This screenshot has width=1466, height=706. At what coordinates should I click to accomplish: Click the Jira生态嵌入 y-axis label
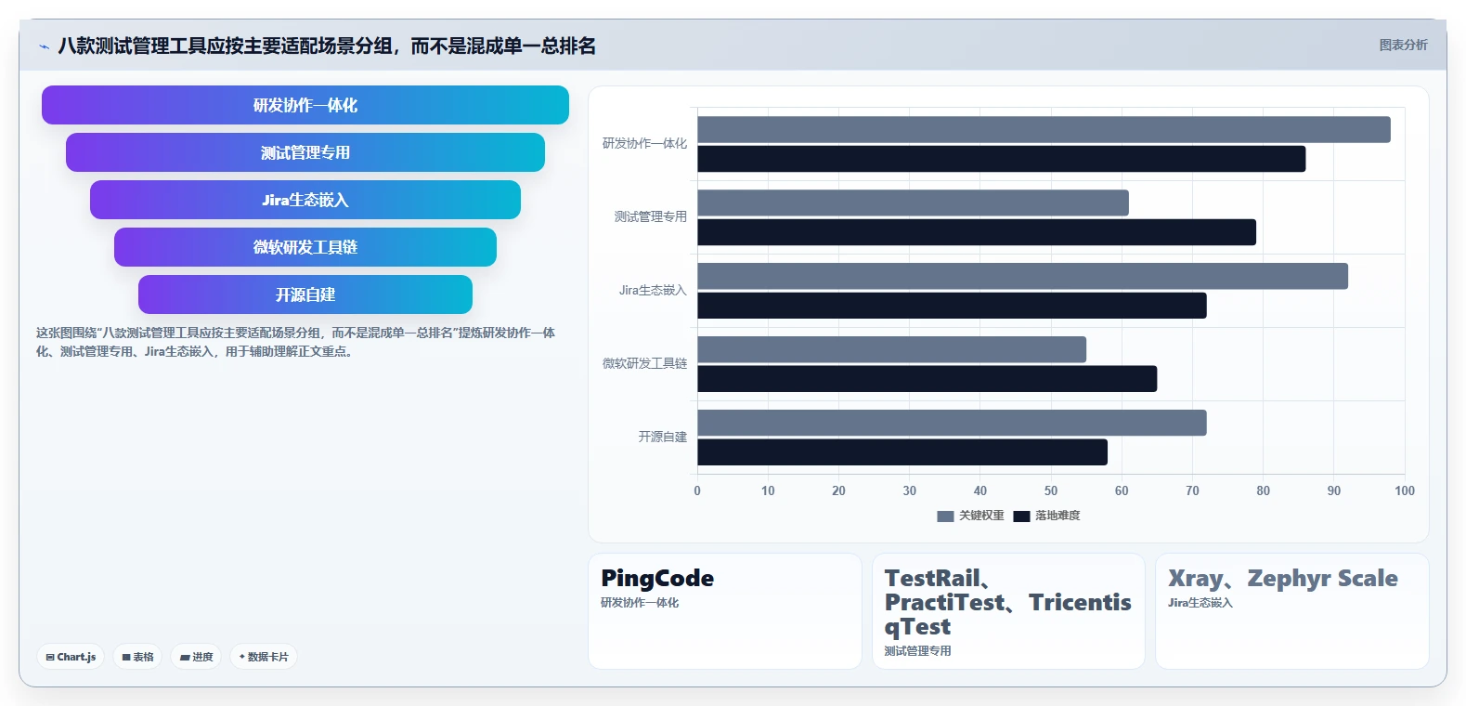coord(653,290)
